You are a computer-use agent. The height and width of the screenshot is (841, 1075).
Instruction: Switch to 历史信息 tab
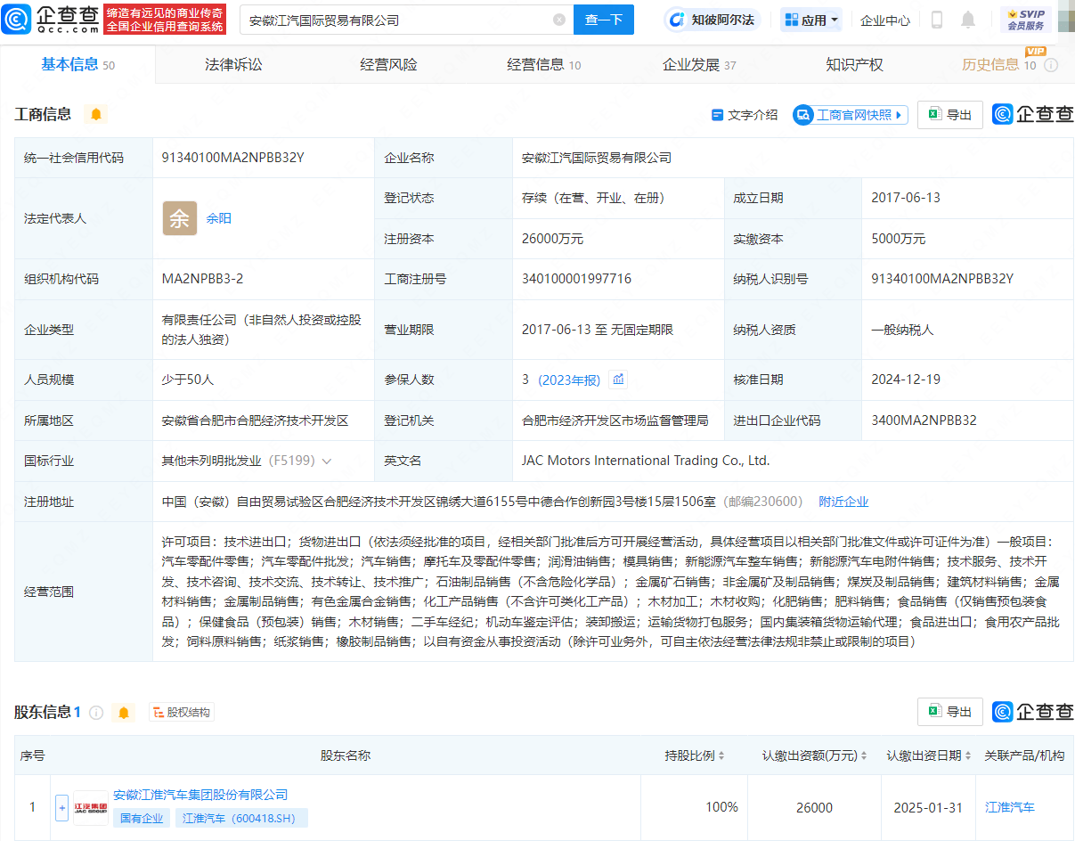tap(998, 64)
